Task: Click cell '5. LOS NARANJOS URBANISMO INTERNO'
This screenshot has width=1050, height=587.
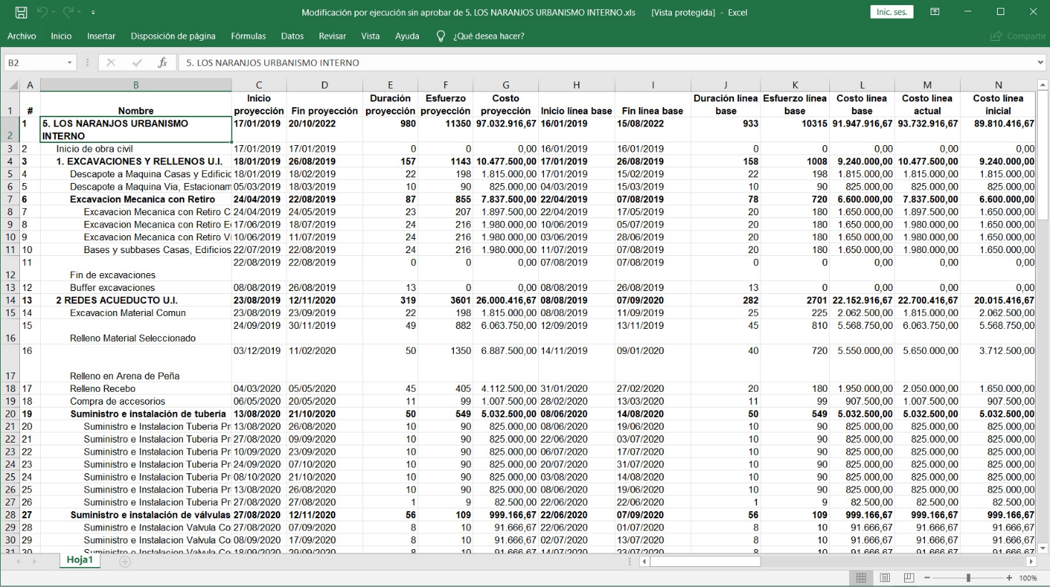Action: (136, 129)
